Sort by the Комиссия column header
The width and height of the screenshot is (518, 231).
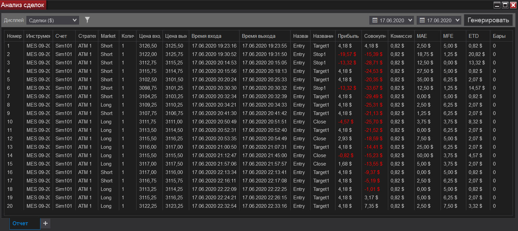pos(401,36)
